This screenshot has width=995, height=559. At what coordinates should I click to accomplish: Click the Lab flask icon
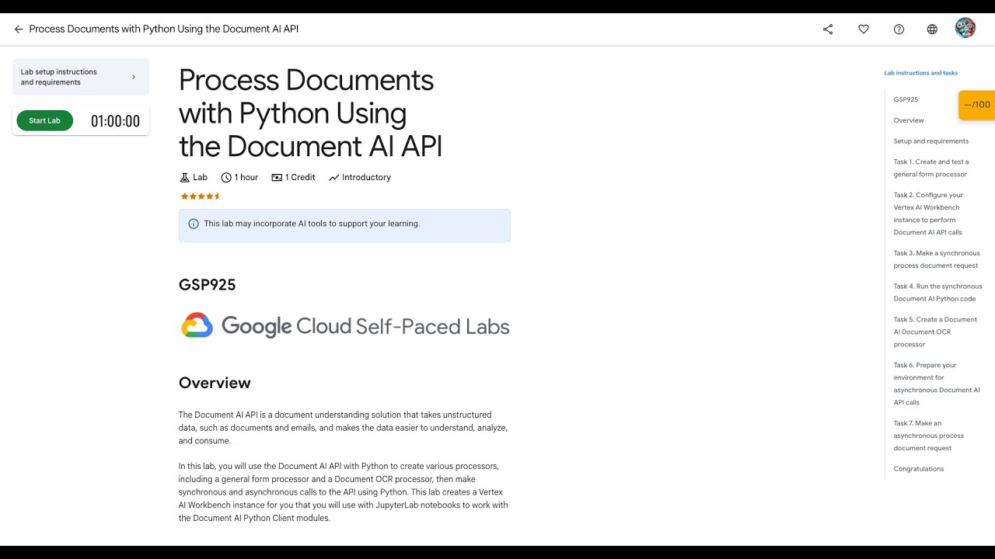(x=184, y=177)
